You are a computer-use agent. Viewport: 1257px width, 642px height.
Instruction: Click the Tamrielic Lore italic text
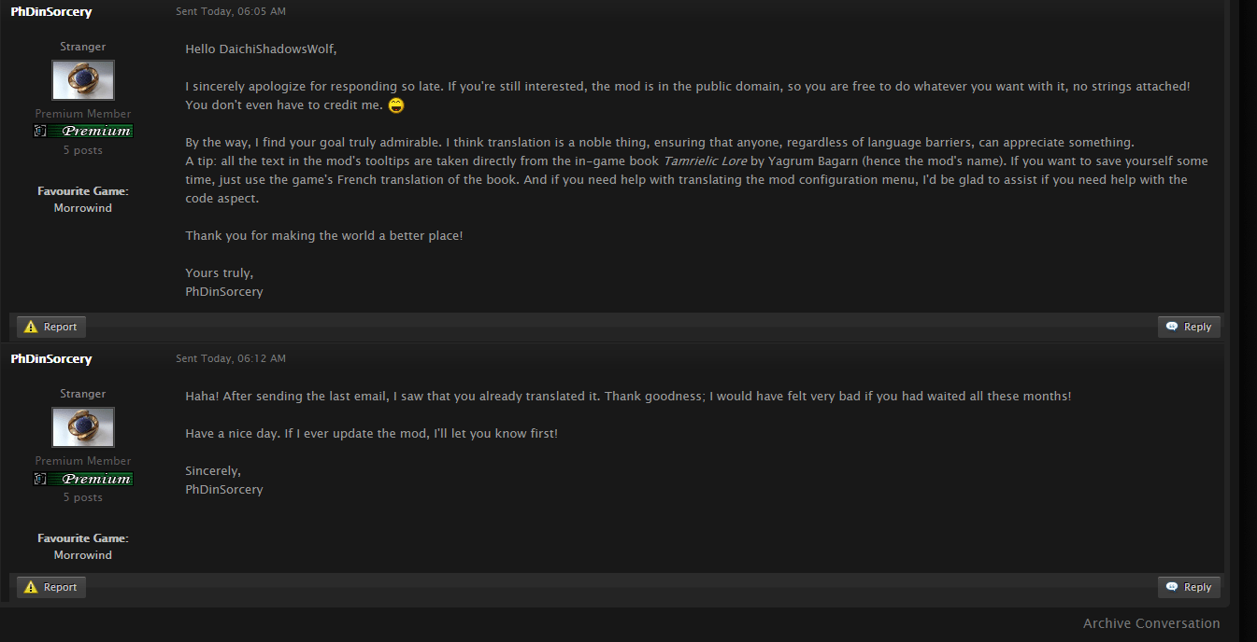[x=705, y=161]
